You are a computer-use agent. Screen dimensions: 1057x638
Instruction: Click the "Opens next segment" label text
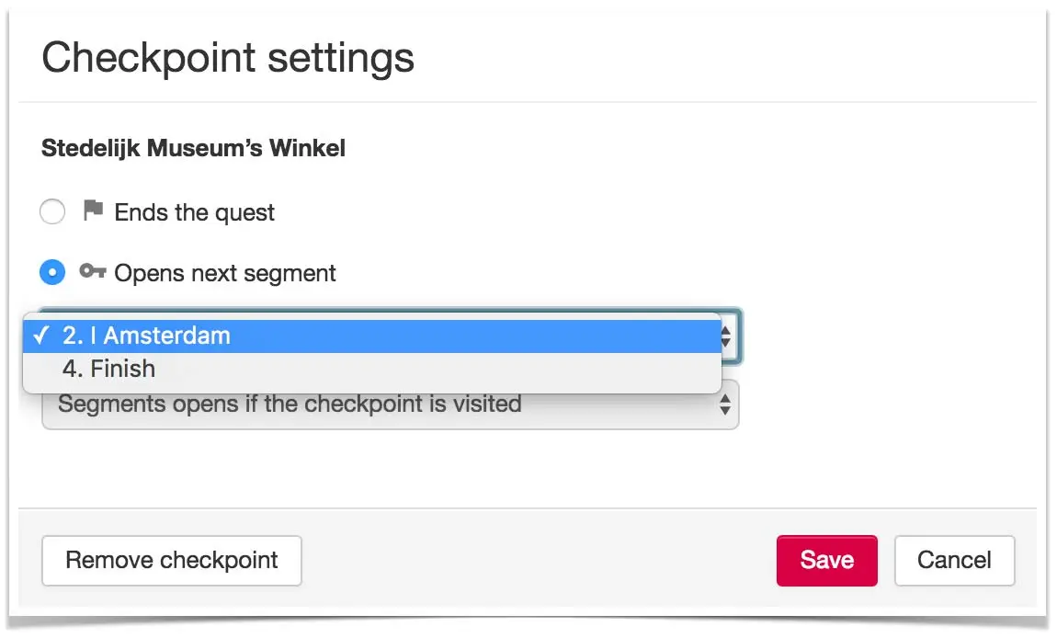(225, 273)
